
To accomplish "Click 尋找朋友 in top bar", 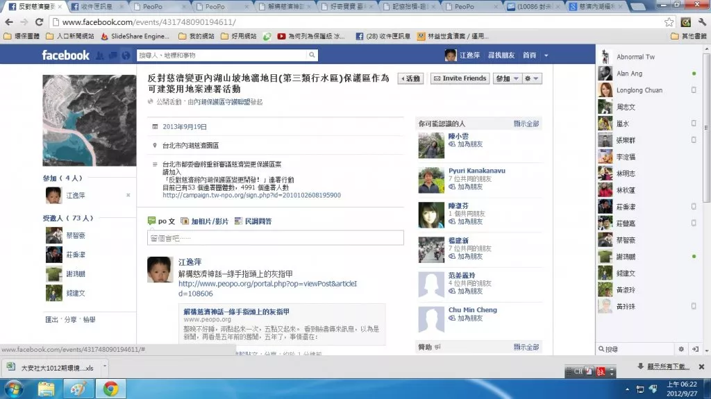I will [x=501, y=56].
